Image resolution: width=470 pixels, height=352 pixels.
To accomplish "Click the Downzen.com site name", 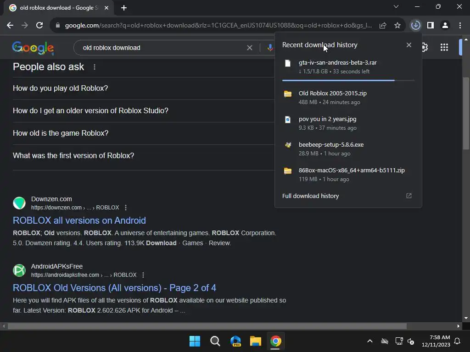I will click(x=51, y=199).
